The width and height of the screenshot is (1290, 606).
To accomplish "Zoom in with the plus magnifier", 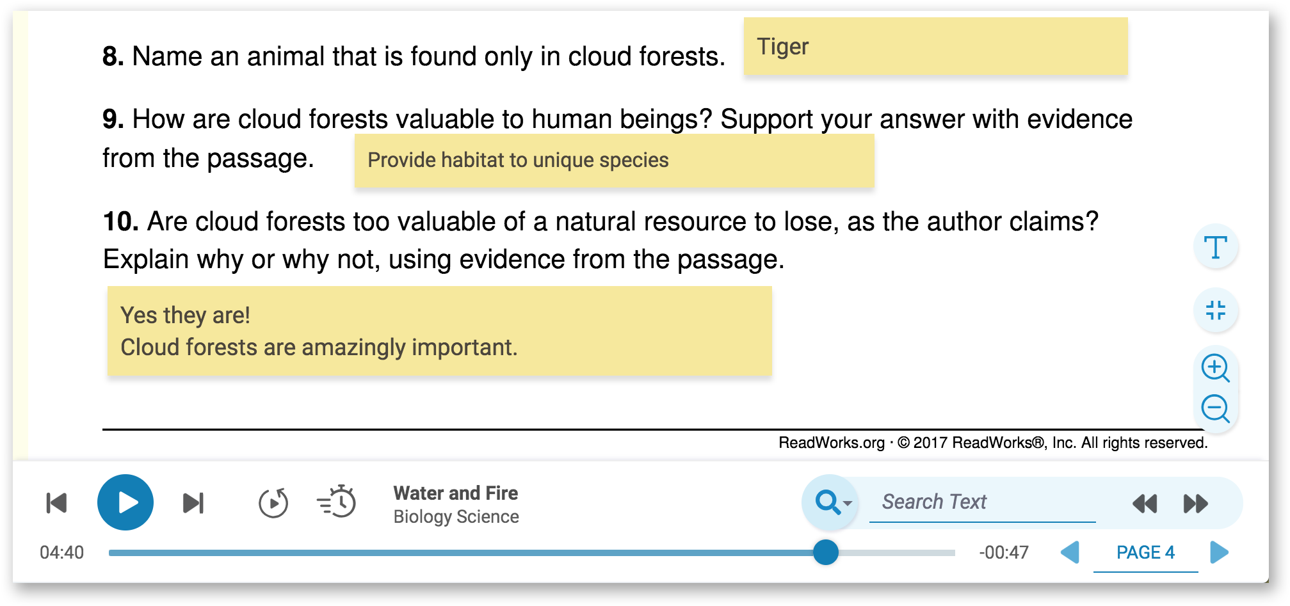I will click(x=1215, y=368).
